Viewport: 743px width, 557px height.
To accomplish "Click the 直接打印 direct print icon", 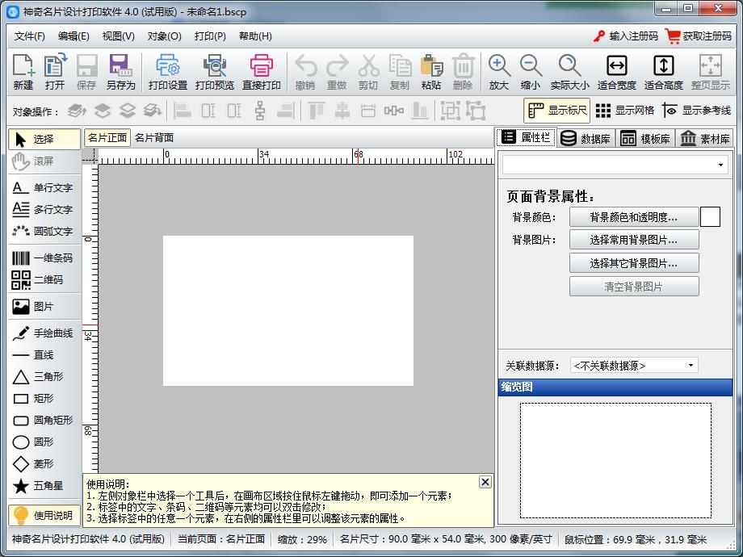I will (x=261, y=72).
